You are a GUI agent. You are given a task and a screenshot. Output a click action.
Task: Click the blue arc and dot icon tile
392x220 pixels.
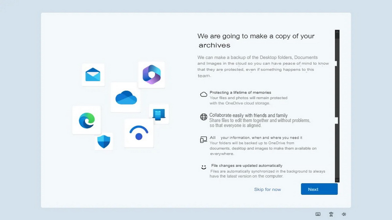[139, 133]
